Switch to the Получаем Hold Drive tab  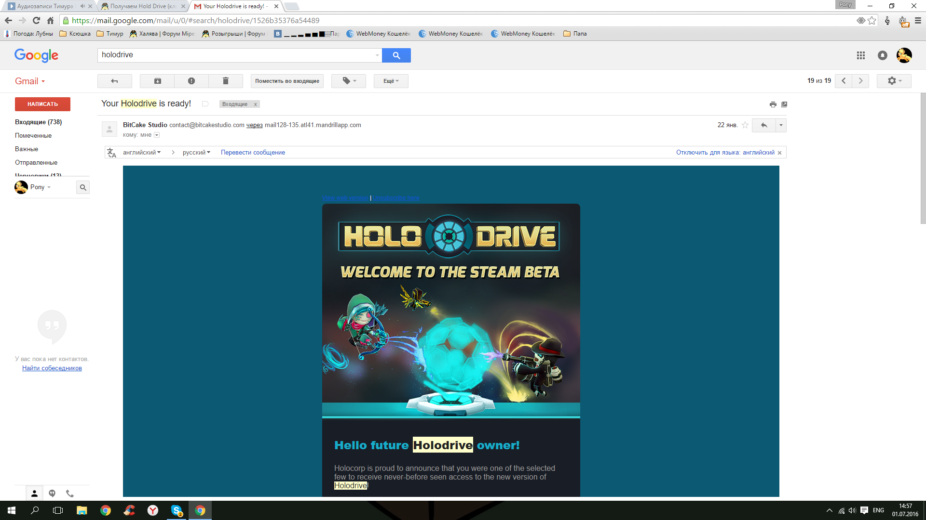point(143,6)
